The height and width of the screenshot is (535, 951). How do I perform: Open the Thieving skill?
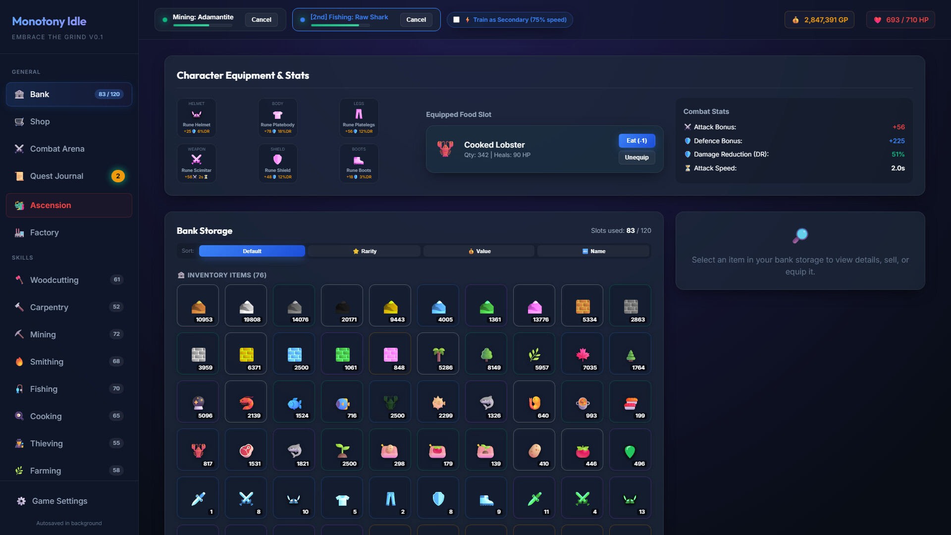point(69,443)
